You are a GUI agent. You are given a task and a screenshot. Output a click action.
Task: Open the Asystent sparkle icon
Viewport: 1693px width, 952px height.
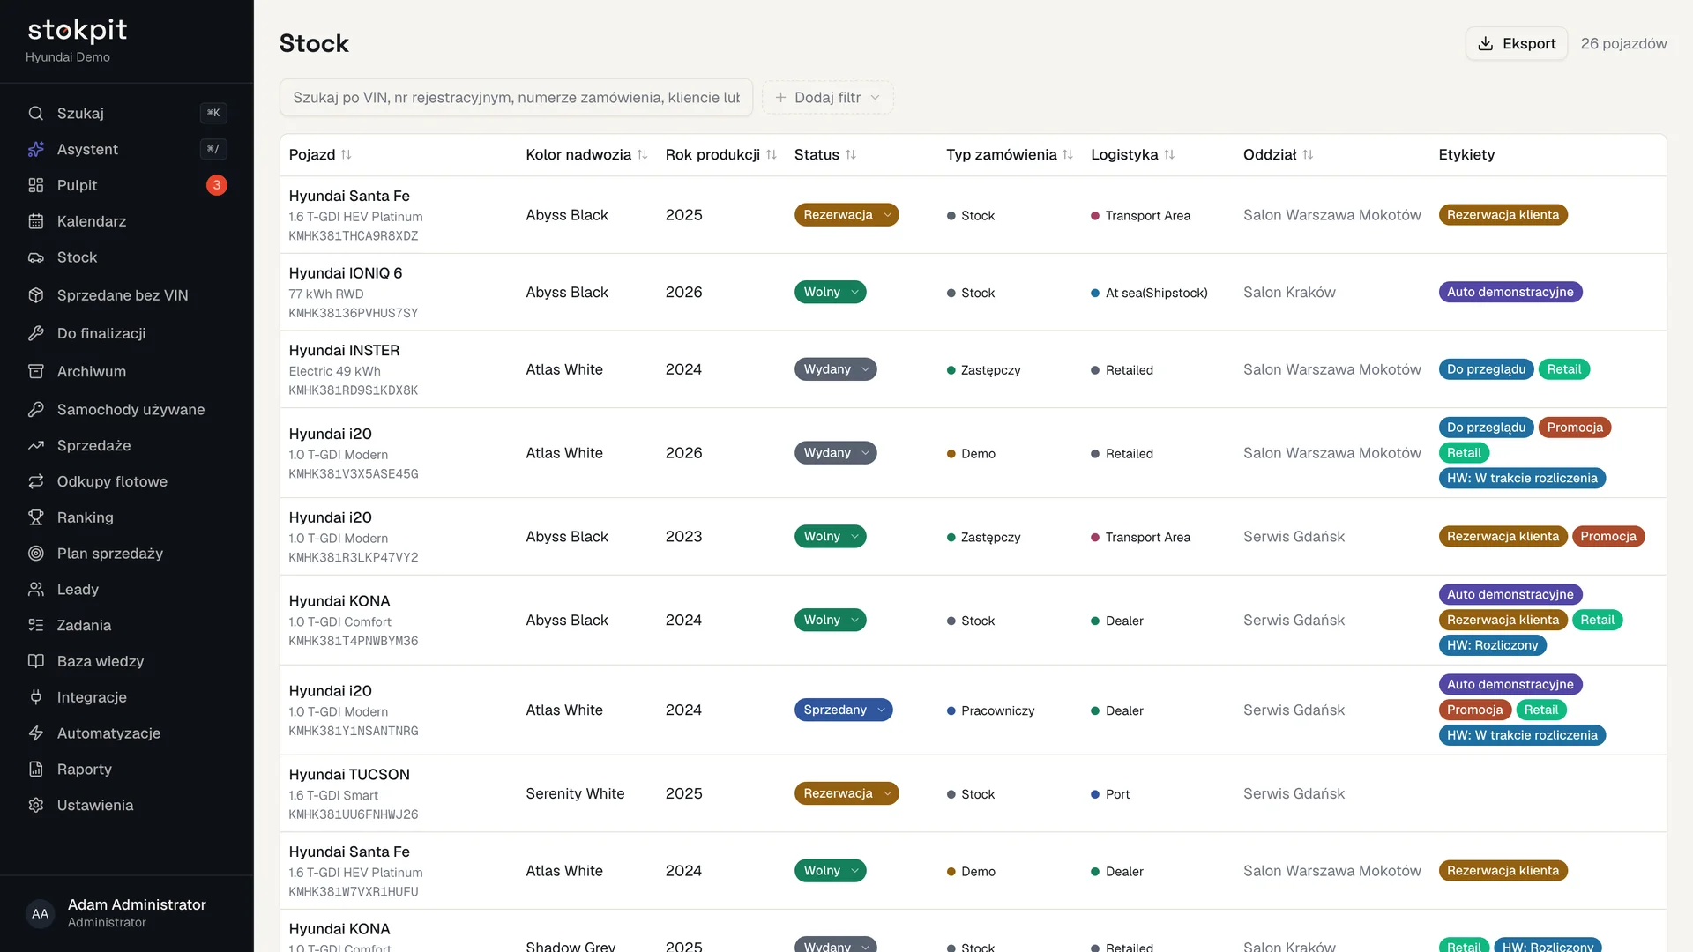point(36,149)
